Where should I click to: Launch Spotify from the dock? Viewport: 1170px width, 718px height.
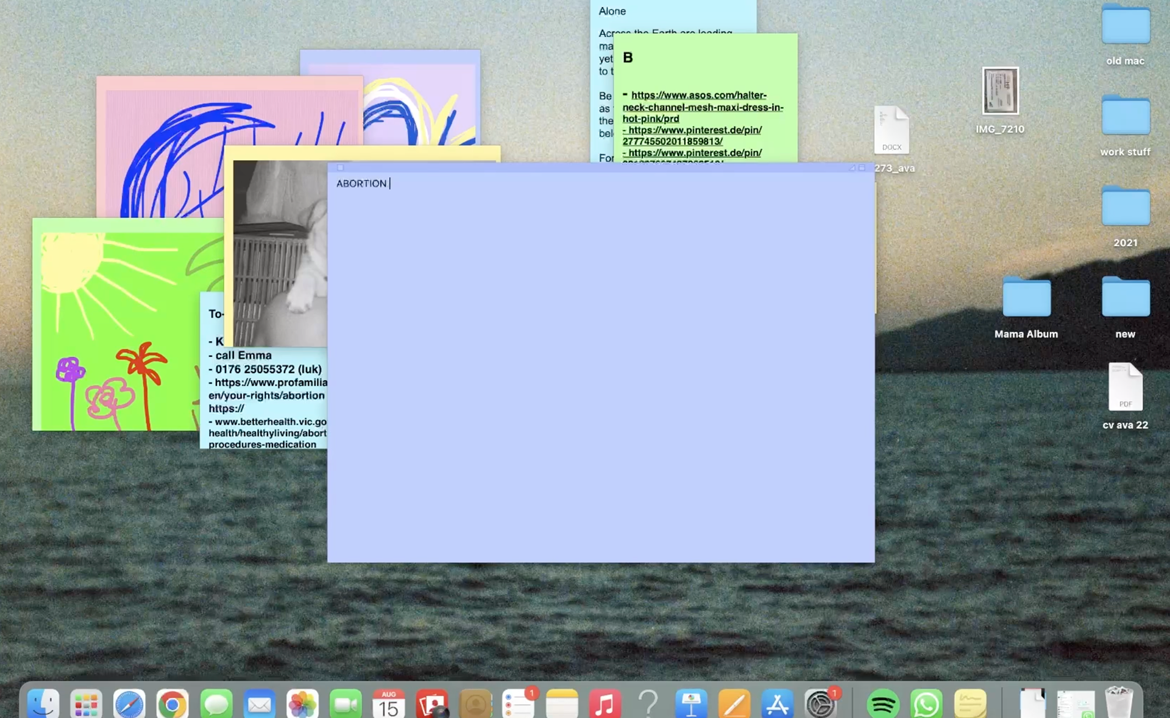click(883, 704)
